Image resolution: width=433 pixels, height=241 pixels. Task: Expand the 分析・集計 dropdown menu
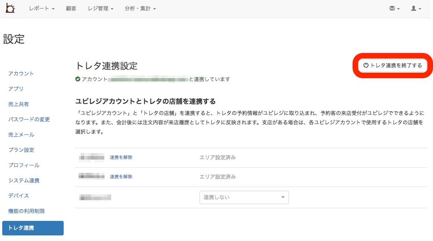tap(140, 9)
